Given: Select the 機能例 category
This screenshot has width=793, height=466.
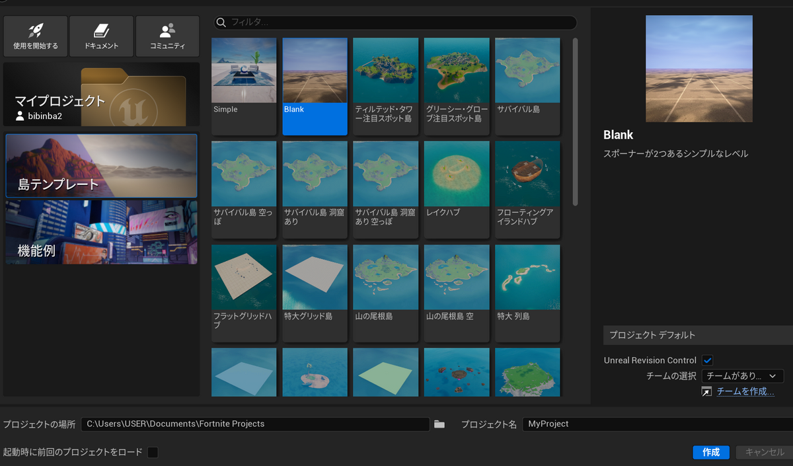Looking at the screenshot, I should pos(101,233).
